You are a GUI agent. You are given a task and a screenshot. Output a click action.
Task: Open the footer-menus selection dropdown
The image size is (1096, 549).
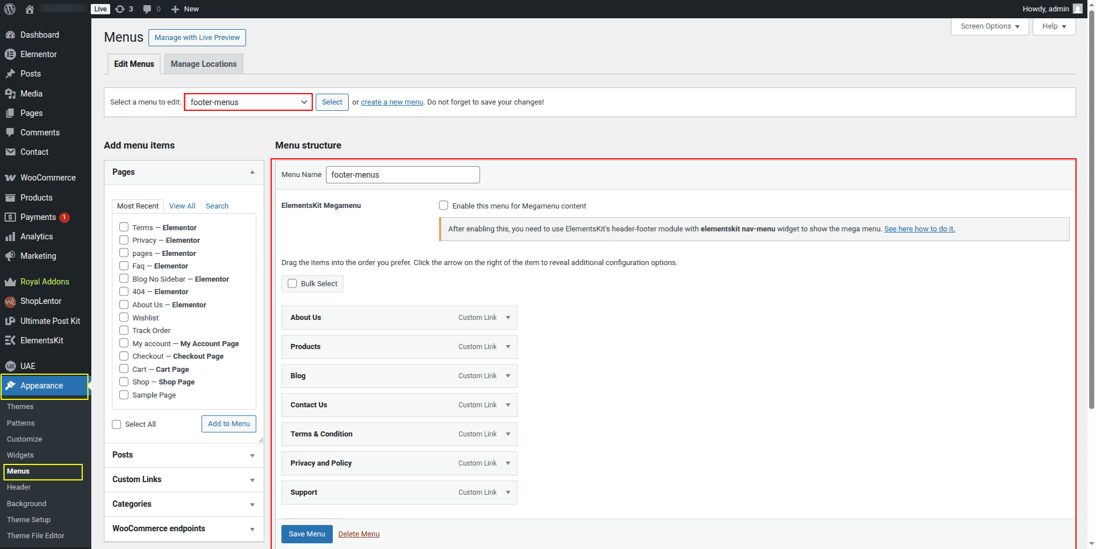tap(248, 102)
